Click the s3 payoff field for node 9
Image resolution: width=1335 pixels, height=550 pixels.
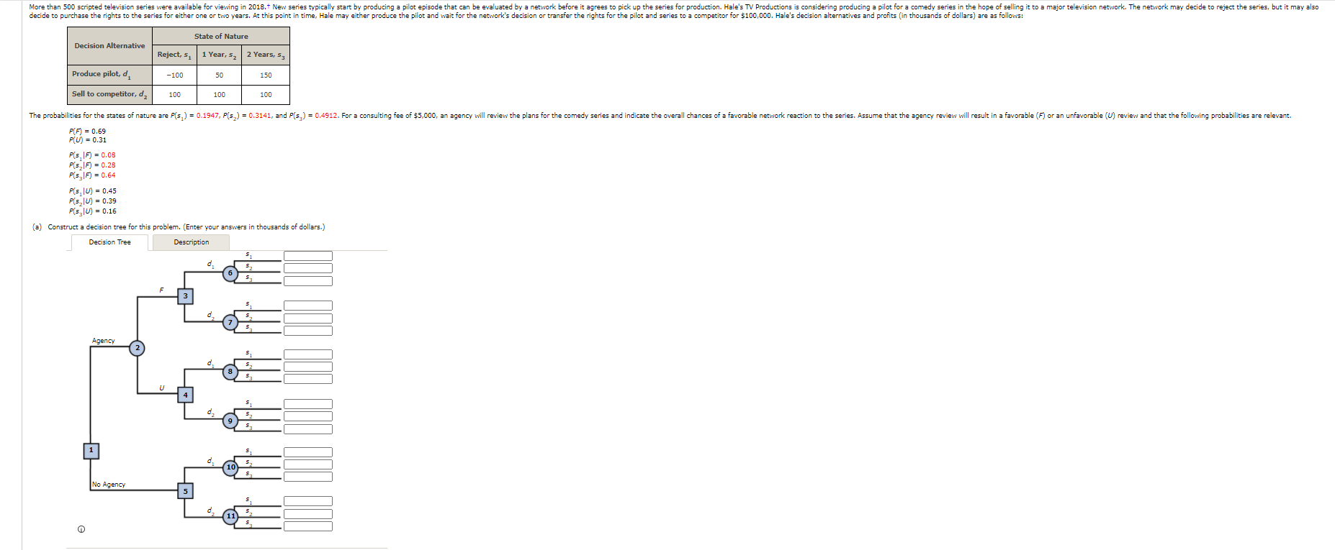tap(308, 429)
